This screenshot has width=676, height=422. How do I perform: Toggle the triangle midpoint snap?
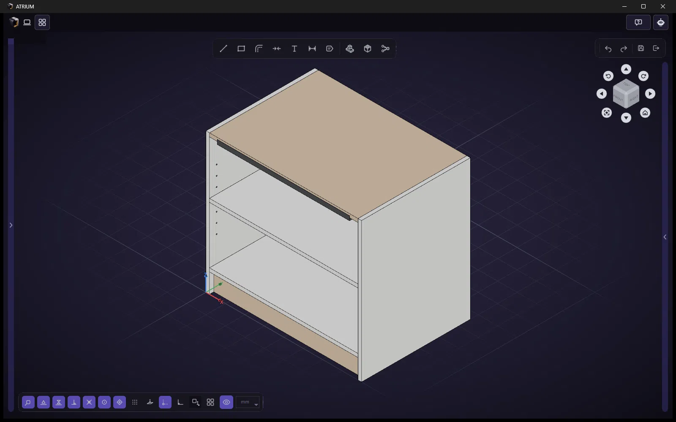coord(44,402)
